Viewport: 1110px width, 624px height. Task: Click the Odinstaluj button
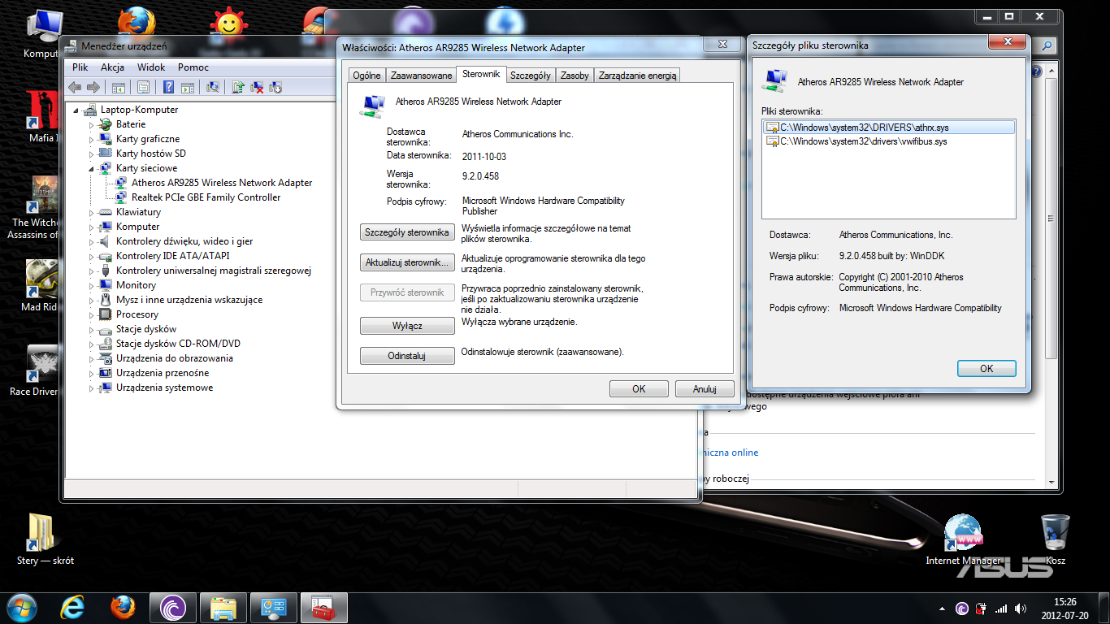(x=407, y=356)
